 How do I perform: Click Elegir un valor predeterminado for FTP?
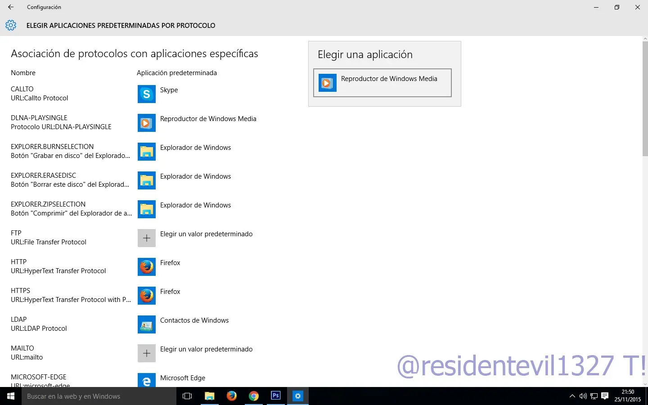click(x=207, y=234)
